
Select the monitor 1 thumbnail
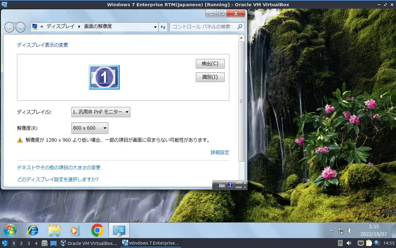pos(104,77)
